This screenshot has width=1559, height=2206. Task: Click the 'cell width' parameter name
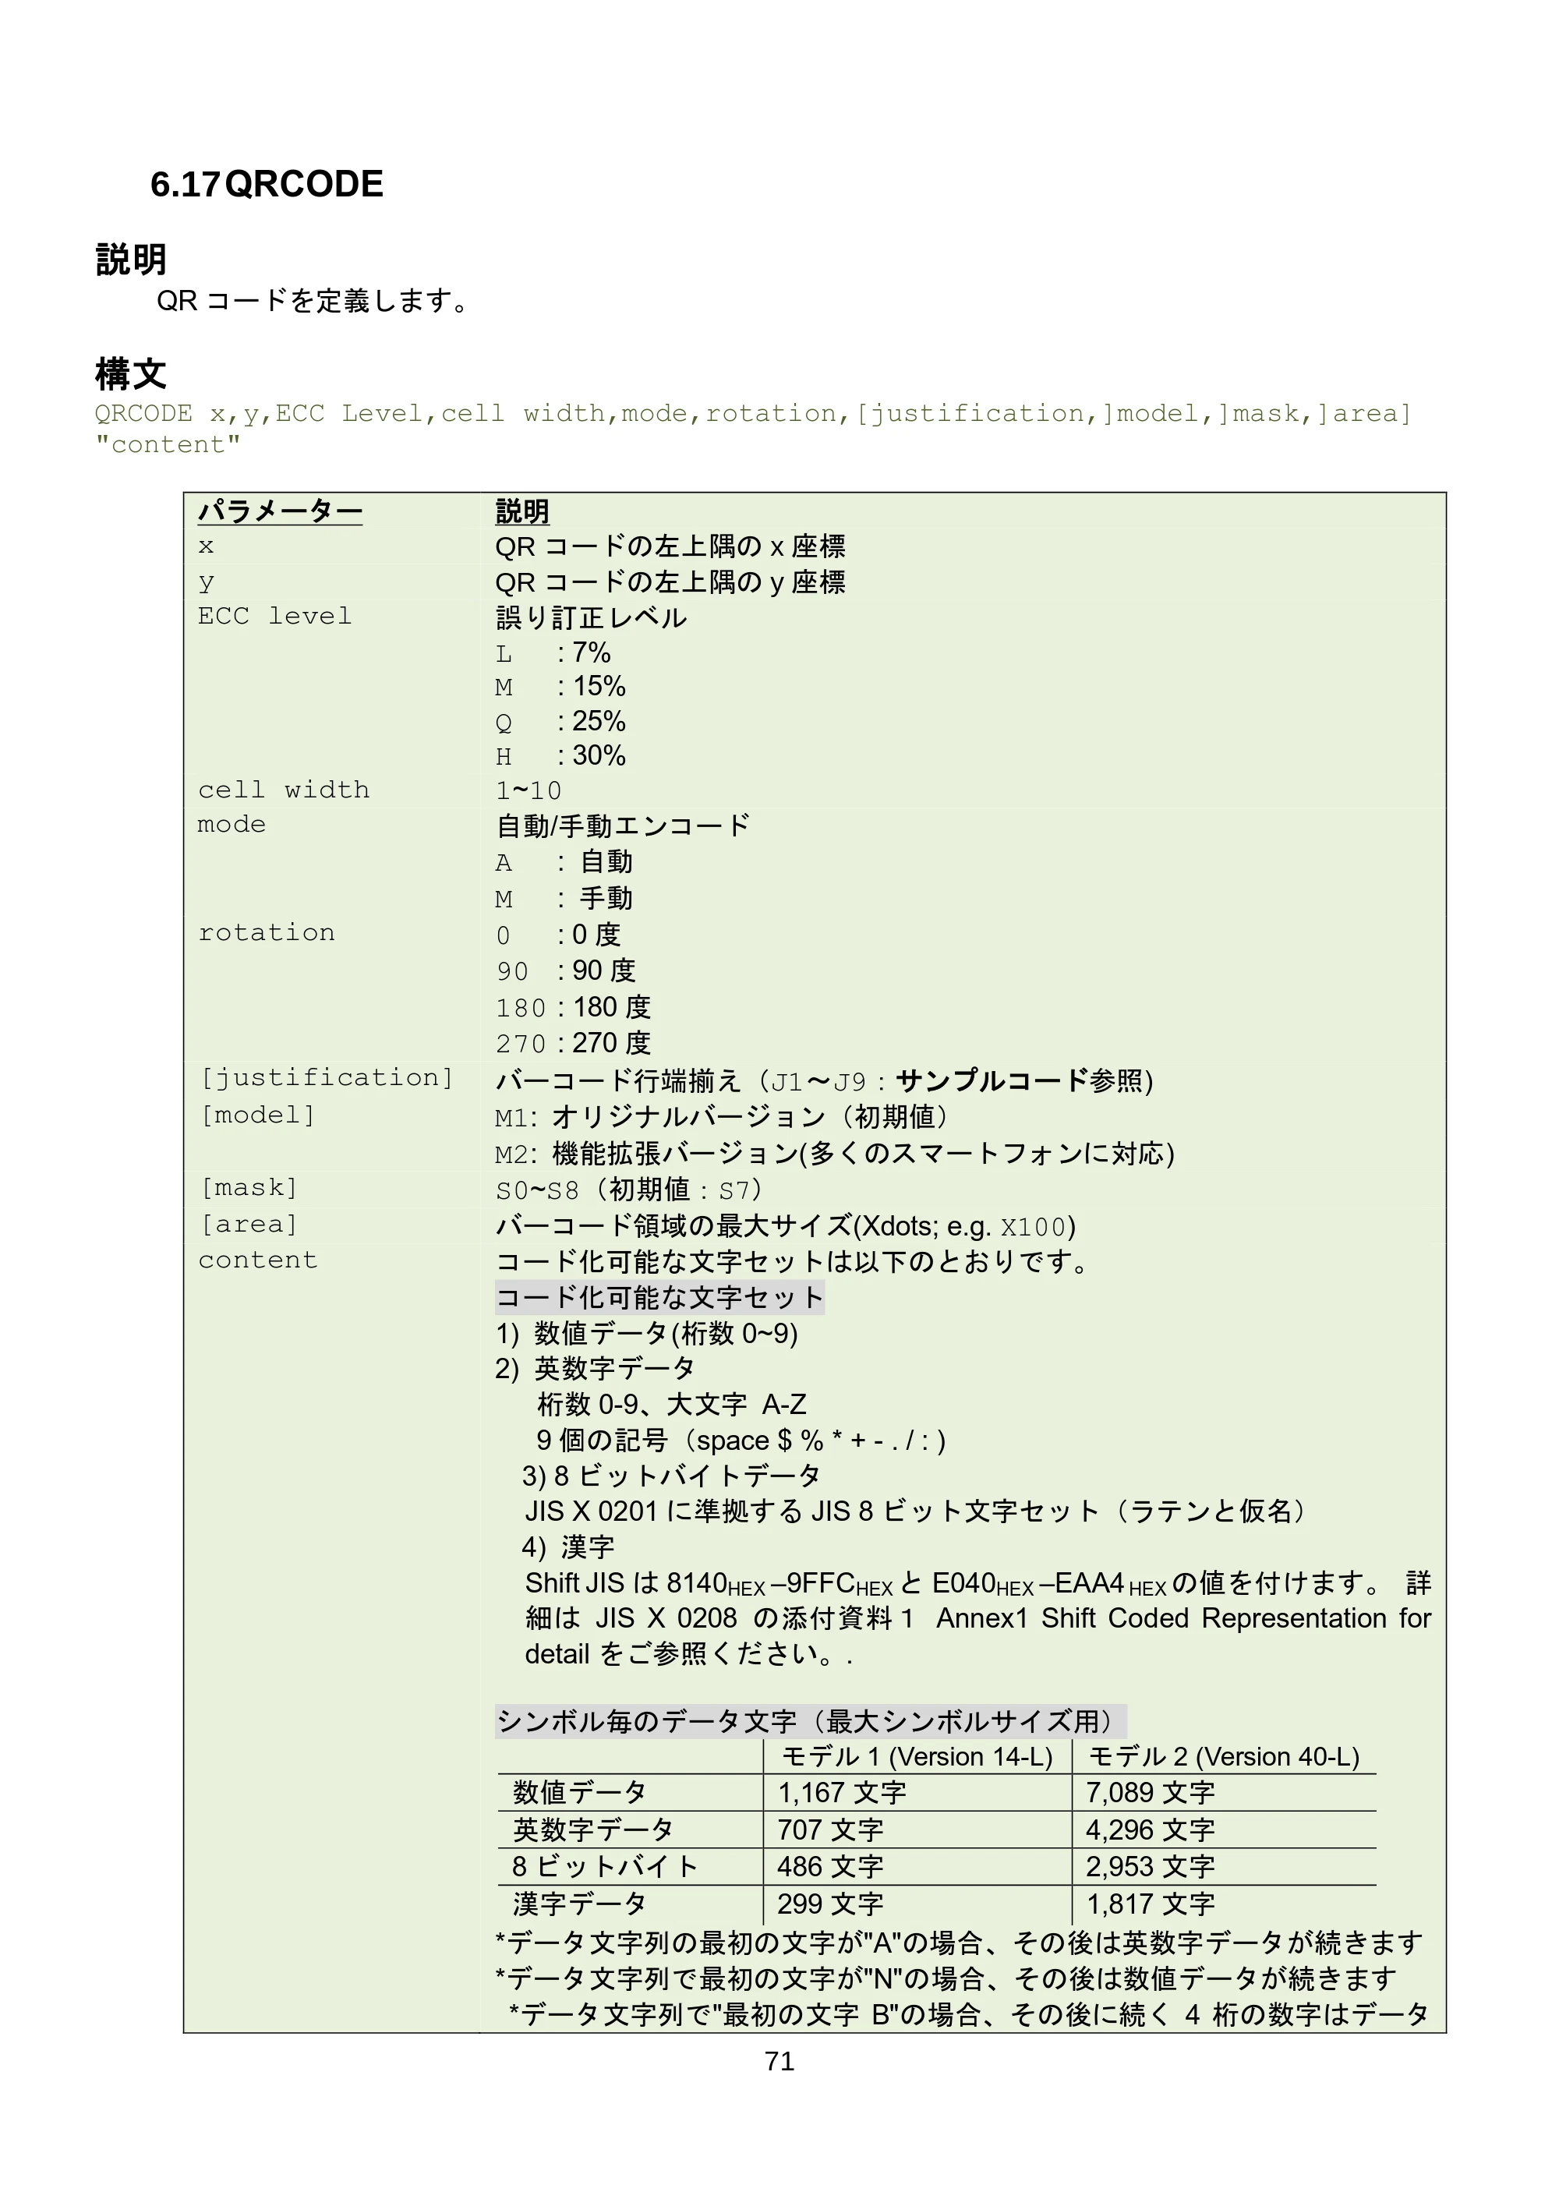[x=284, y=790]
